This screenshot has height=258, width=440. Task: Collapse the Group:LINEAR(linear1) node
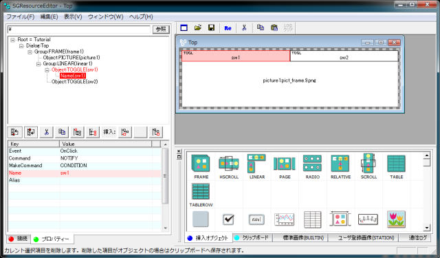pos(38,64)
